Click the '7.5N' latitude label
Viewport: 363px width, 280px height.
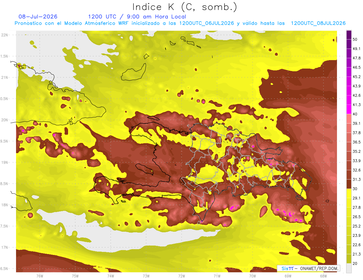(x=5, y=226)
